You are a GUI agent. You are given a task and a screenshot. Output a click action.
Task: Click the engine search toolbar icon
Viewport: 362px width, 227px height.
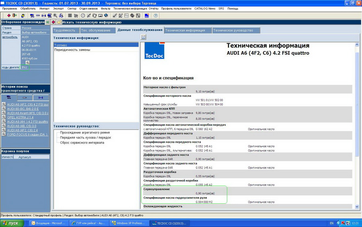38,15
